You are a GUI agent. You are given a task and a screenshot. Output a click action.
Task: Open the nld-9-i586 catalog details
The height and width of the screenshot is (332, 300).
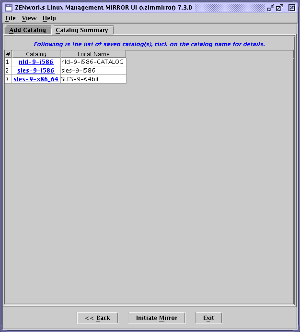(x=36, y=62)
